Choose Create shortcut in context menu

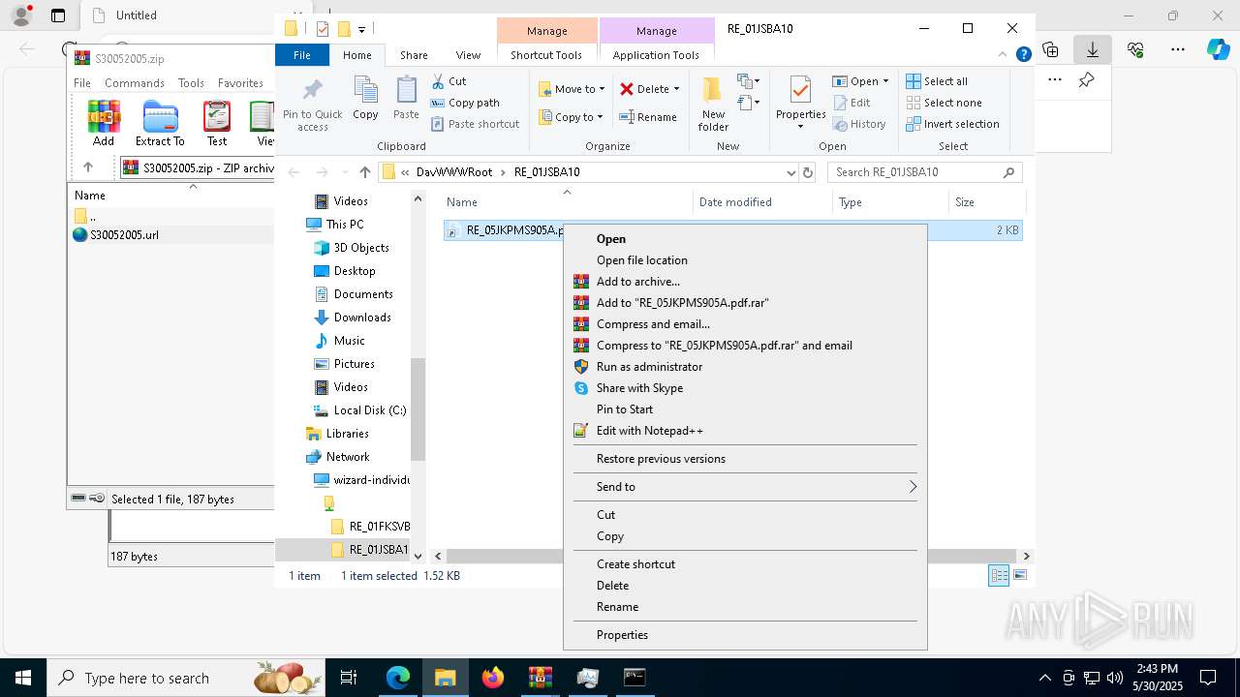click(744, 564)
